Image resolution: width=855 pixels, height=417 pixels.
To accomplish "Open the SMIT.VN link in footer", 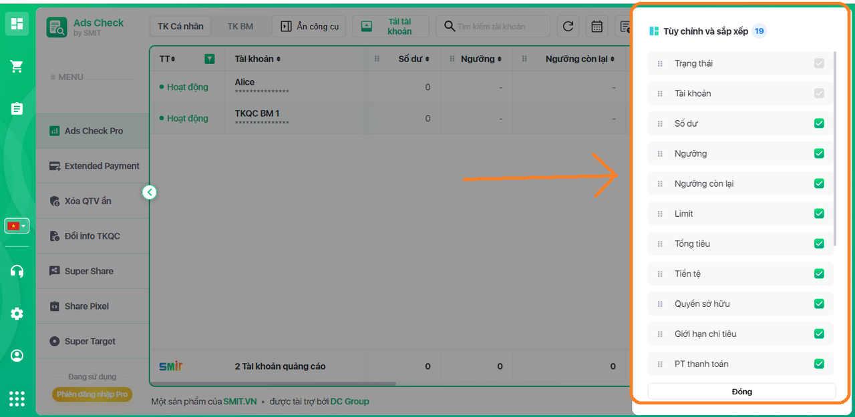I will [x=240, y=402].
